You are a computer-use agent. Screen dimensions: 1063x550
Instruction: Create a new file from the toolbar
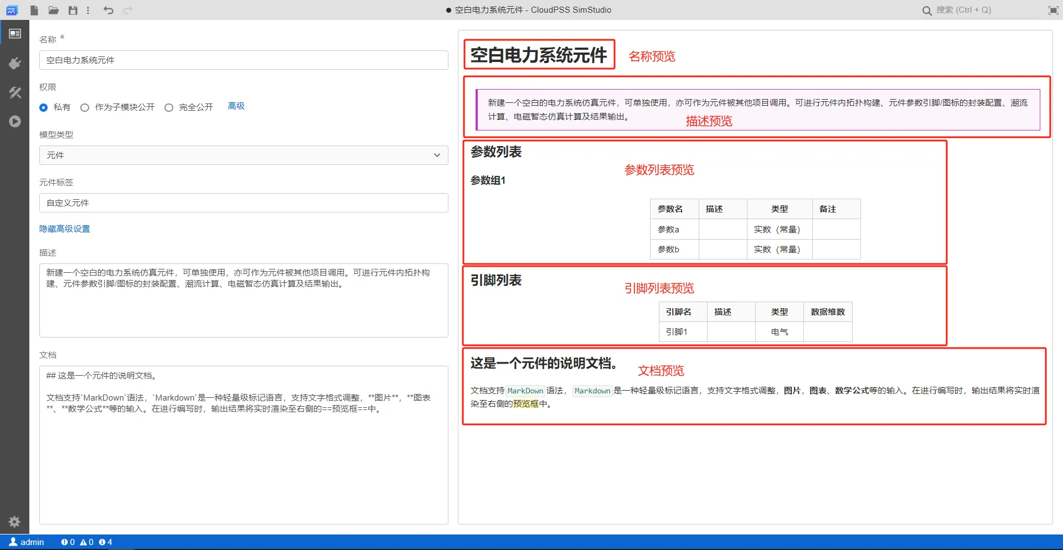coord(34,10)
